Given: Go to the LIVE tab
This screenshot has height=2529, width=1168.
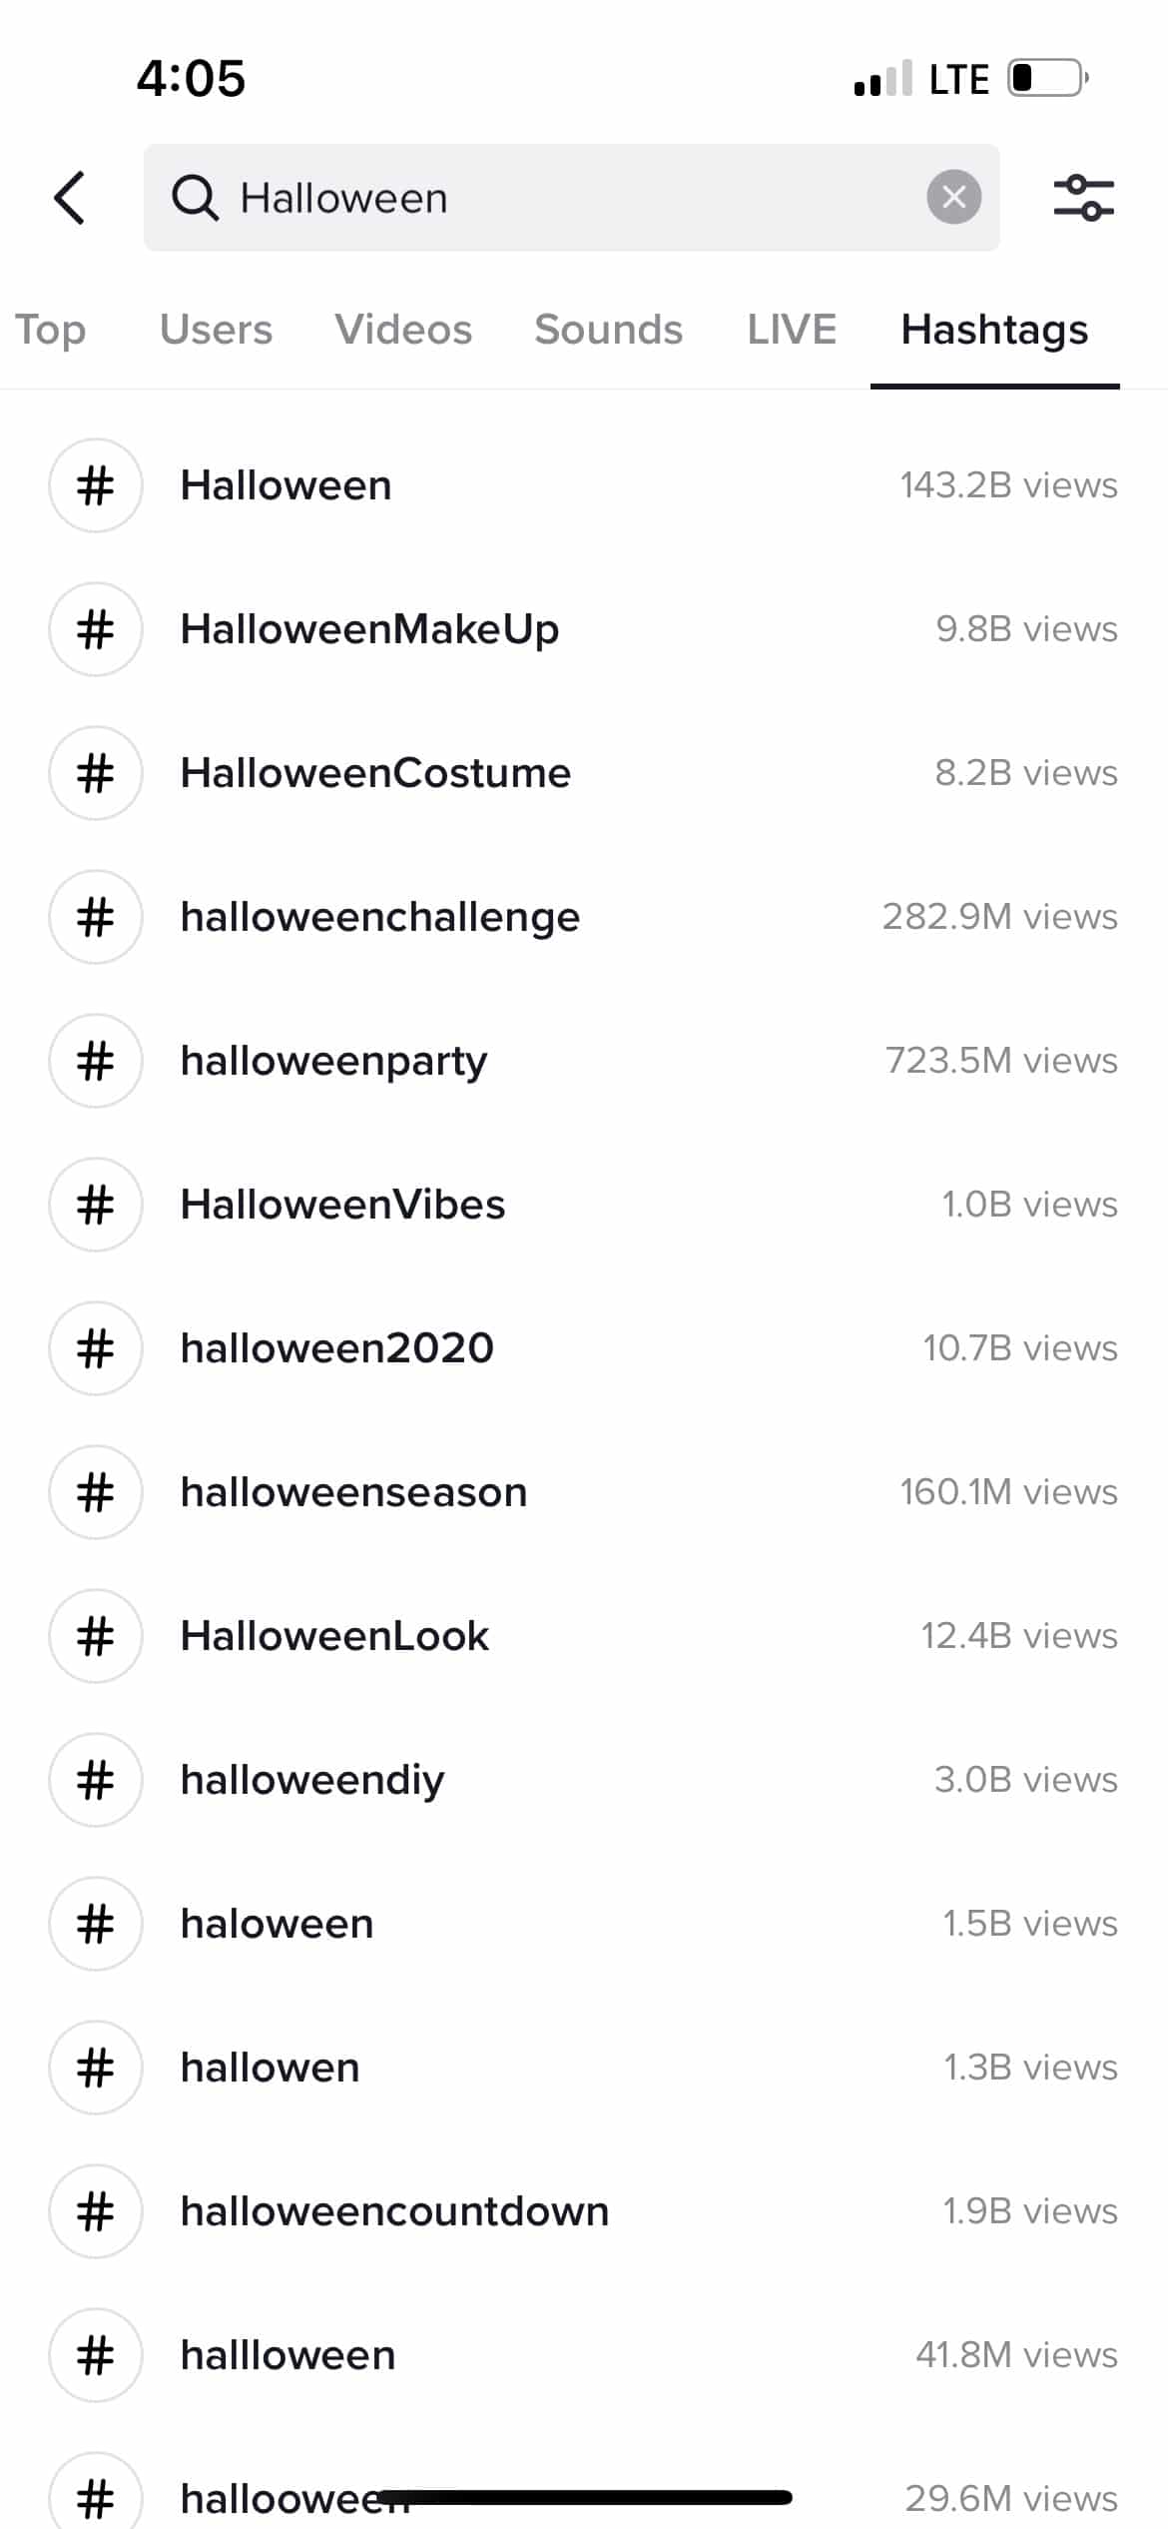Looking at the screenshot, I should coord(792,330).
